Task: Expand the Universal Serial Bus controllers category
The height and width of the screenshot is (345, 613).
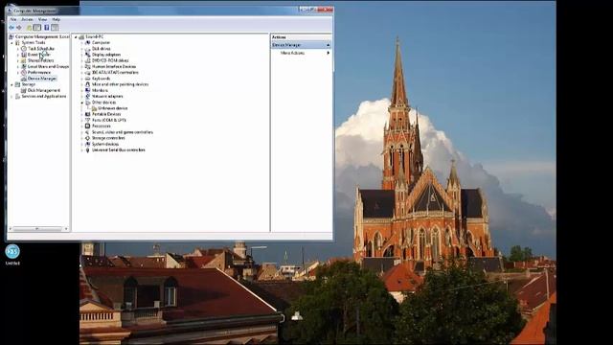Action: coord(82,149)
